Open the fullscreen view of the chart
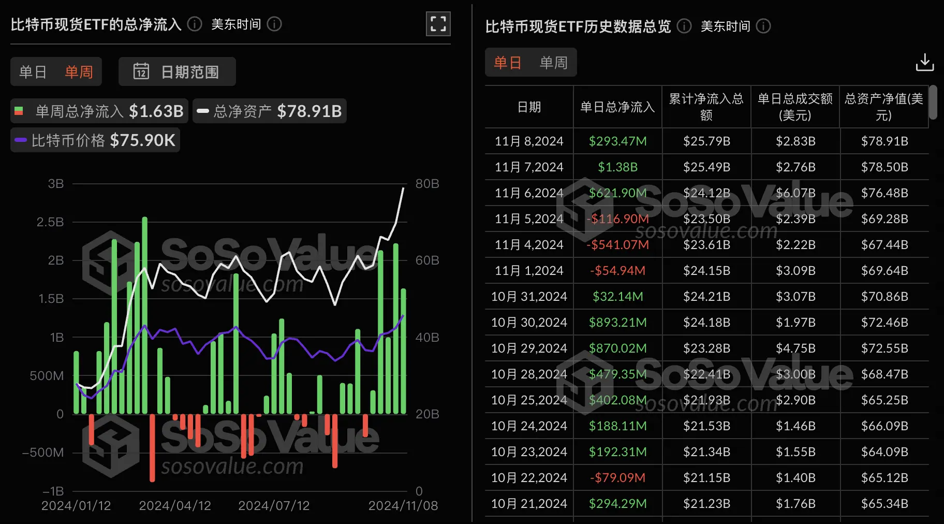This screenshot has width=944, height=524. click(x=437, y=24)
